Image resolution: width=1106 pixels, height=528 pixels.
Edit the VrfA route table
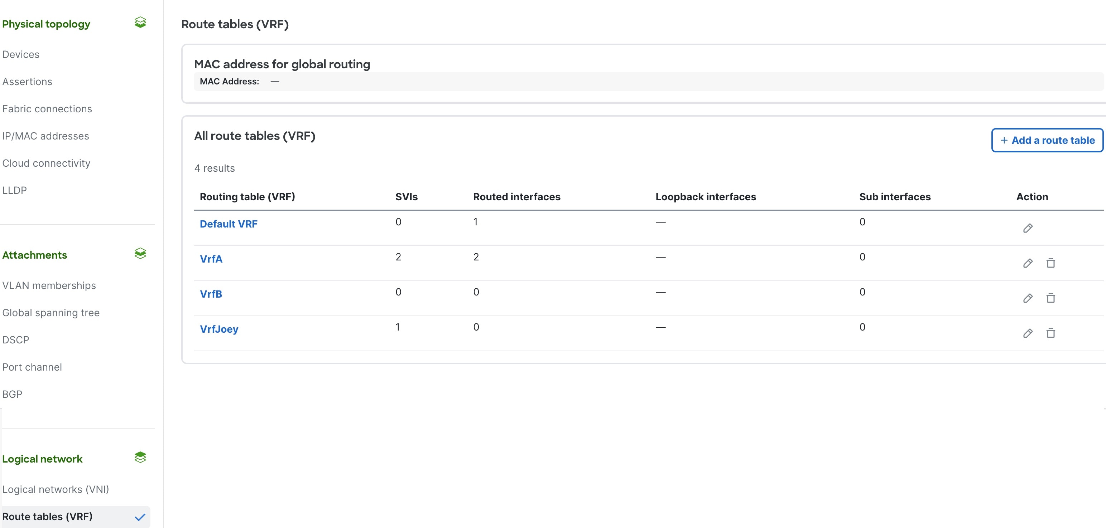pyautogui.click(x=1028, y=263)
